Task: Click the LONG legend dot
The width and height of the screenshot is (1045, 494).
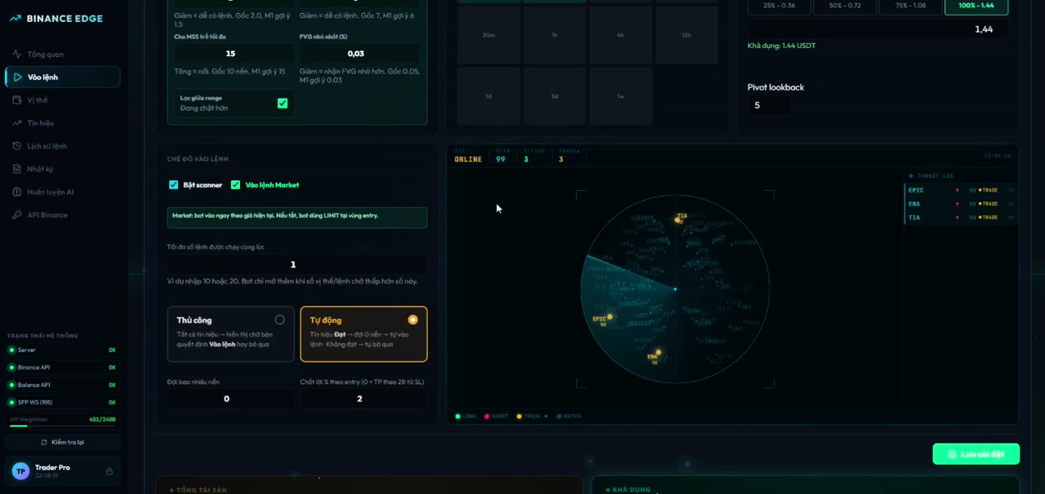Action: pyautogui.click(x=458, y=417)
